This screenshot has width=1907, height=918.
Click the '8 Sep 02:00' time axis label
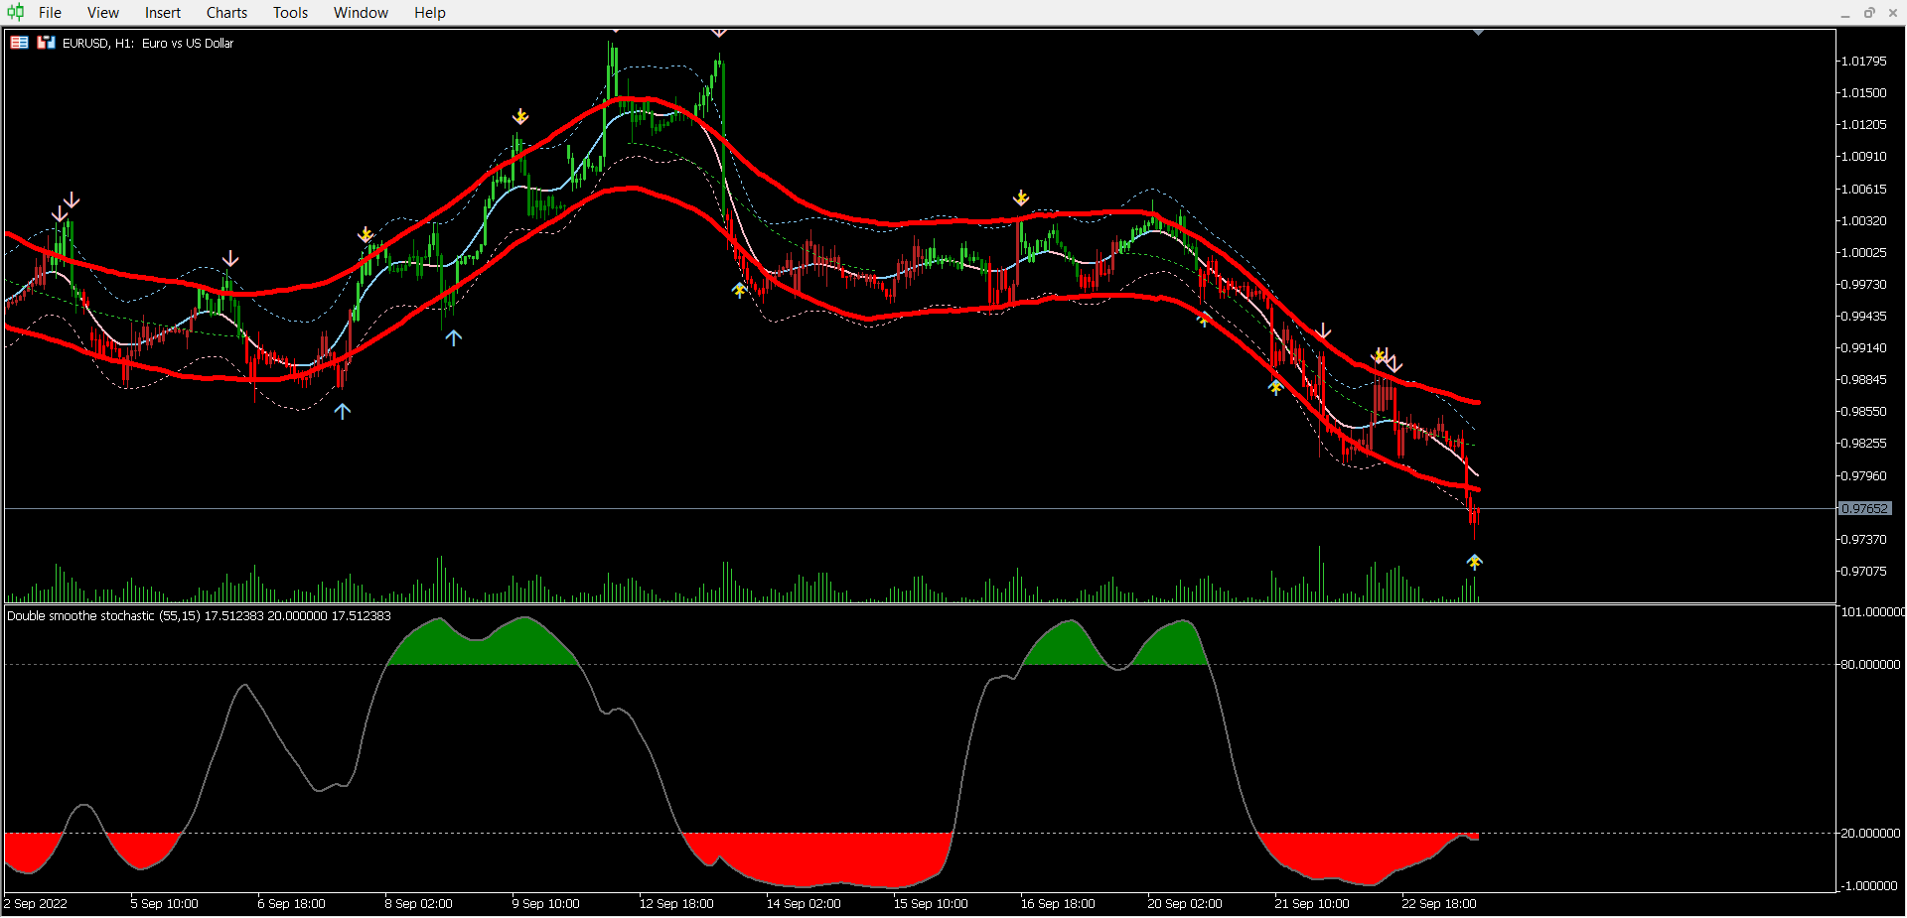(418, 904)
